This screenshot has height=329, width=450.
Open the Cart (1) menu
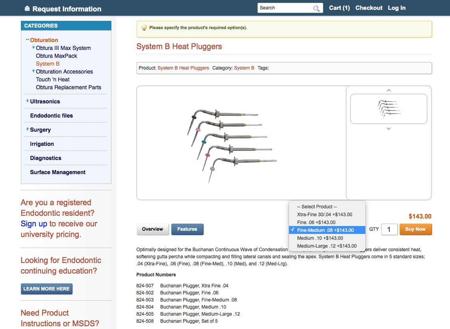(x=339, y=8)
